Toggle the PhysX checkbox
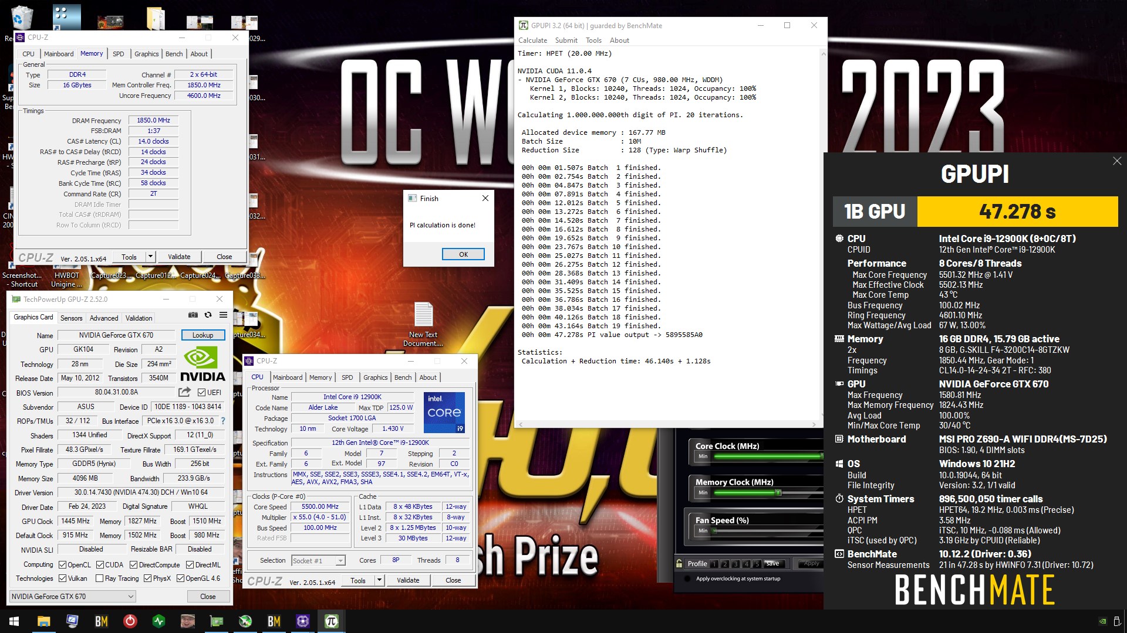Viewport: 1127px width, 633px height. pos(147,578)
